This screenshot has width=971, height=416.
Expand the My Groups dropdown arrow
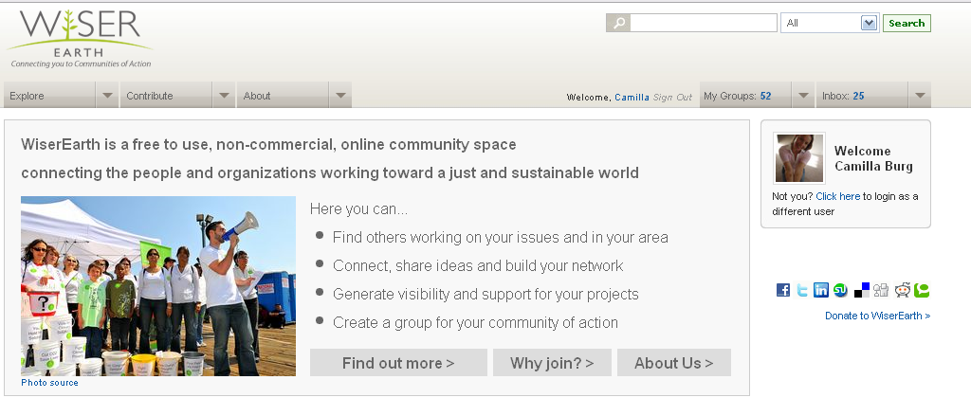tap(803, 96)
